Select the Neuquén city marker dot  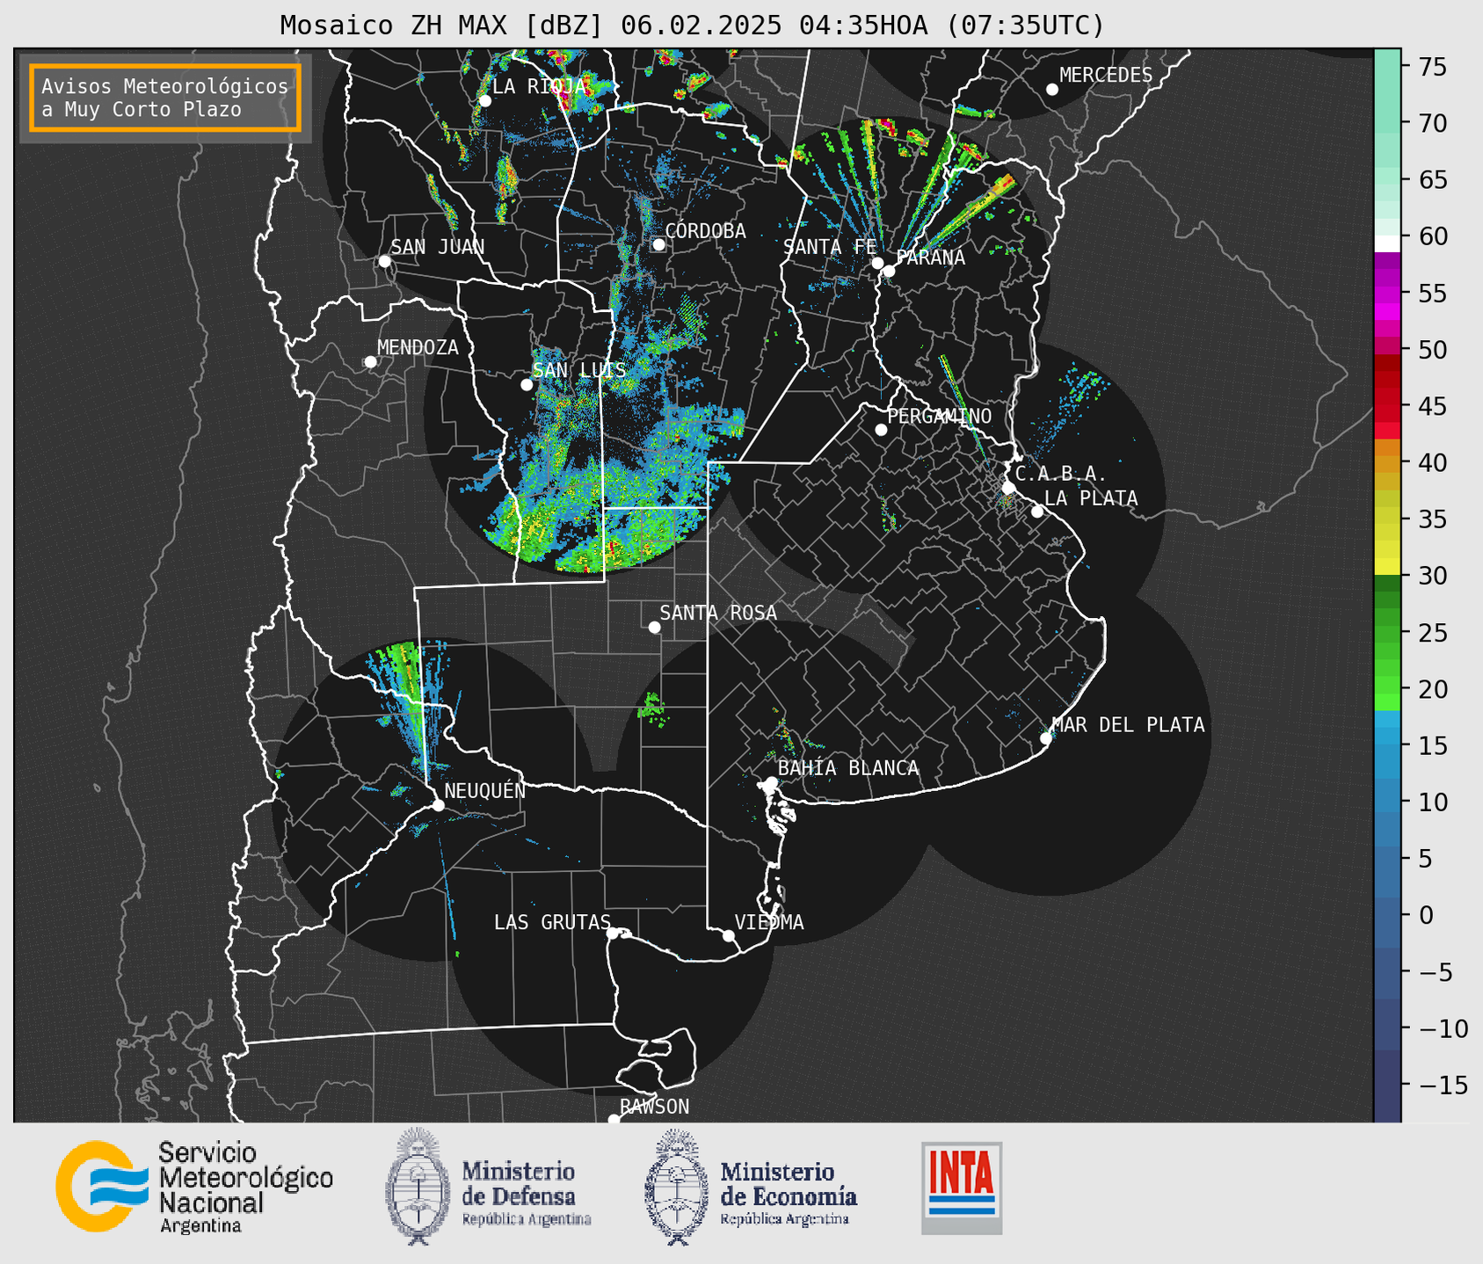pyautogui.click(x=438, y=805)
